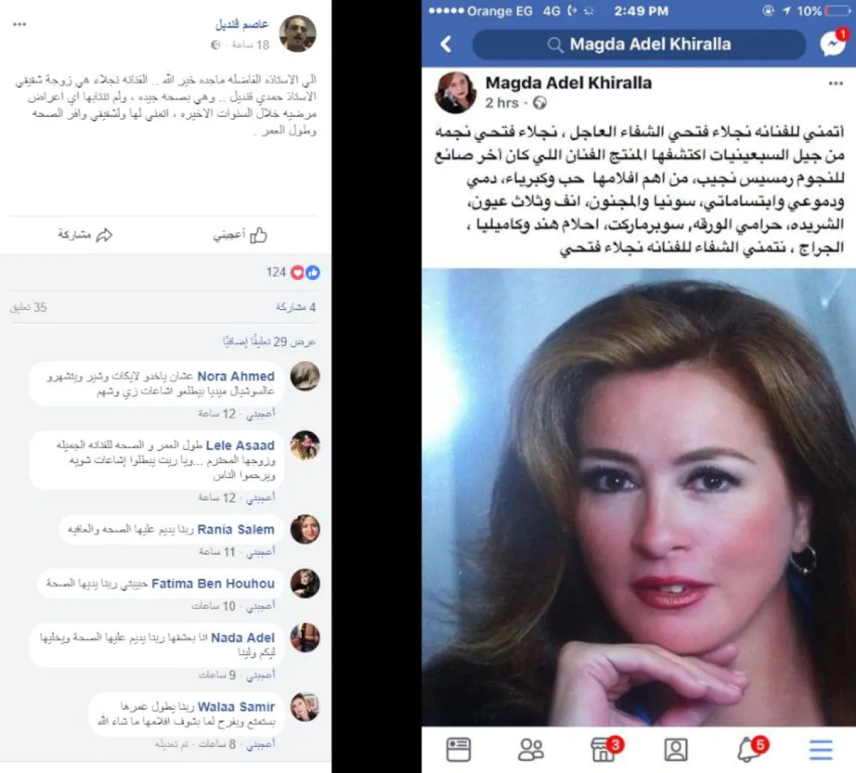The width and height of the screenshot is (856, 773).
Task: Open Messenger chat icon with notification
Action: [833, 44]
